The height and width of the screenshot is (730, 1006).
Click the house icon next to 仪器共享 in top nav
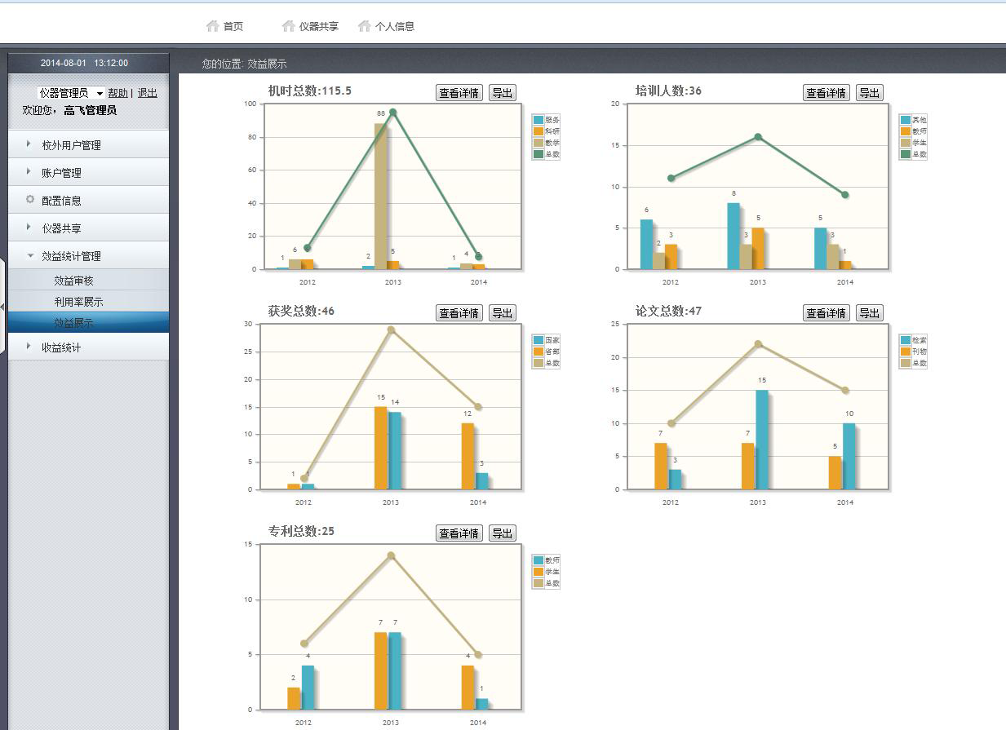(x=288, y=26)
